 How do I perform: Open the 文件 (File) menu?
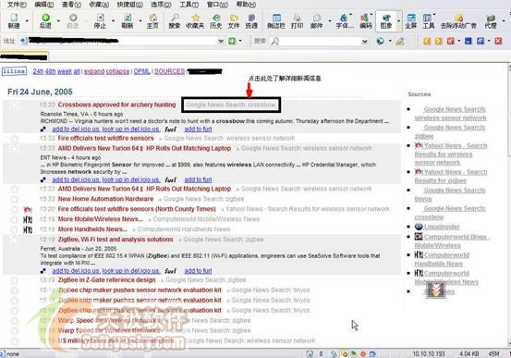point(17,5)
